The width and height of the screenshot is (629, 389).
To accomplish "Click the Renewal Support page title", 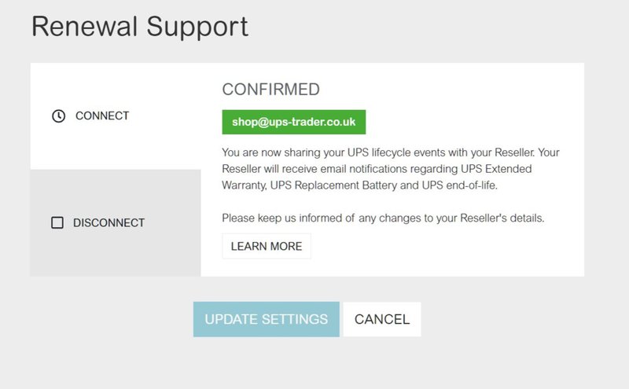I will coord(140,27).
